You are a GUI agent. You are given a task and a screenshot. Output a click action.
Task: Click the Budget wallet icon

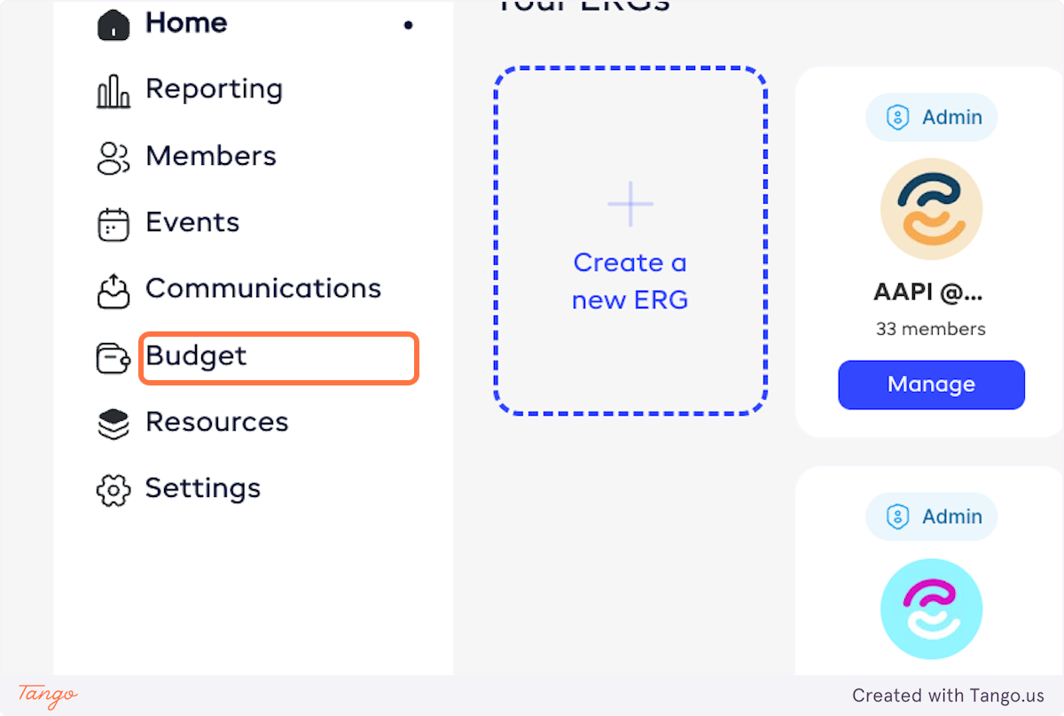(113, 358)
